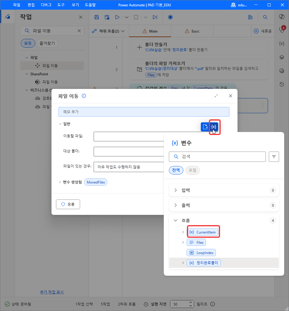This screenshot has width=289, height=311.
Task: Select the 정리완료폴더 variable
Action: 204,263
